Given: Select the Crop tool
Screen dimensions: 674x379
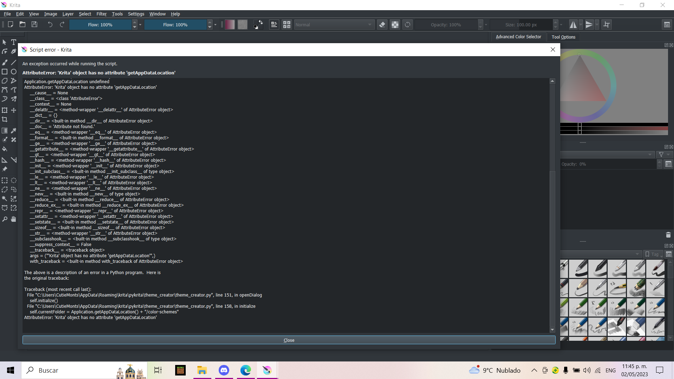Looking at the screenshot, I should click(x=5, y=120).
